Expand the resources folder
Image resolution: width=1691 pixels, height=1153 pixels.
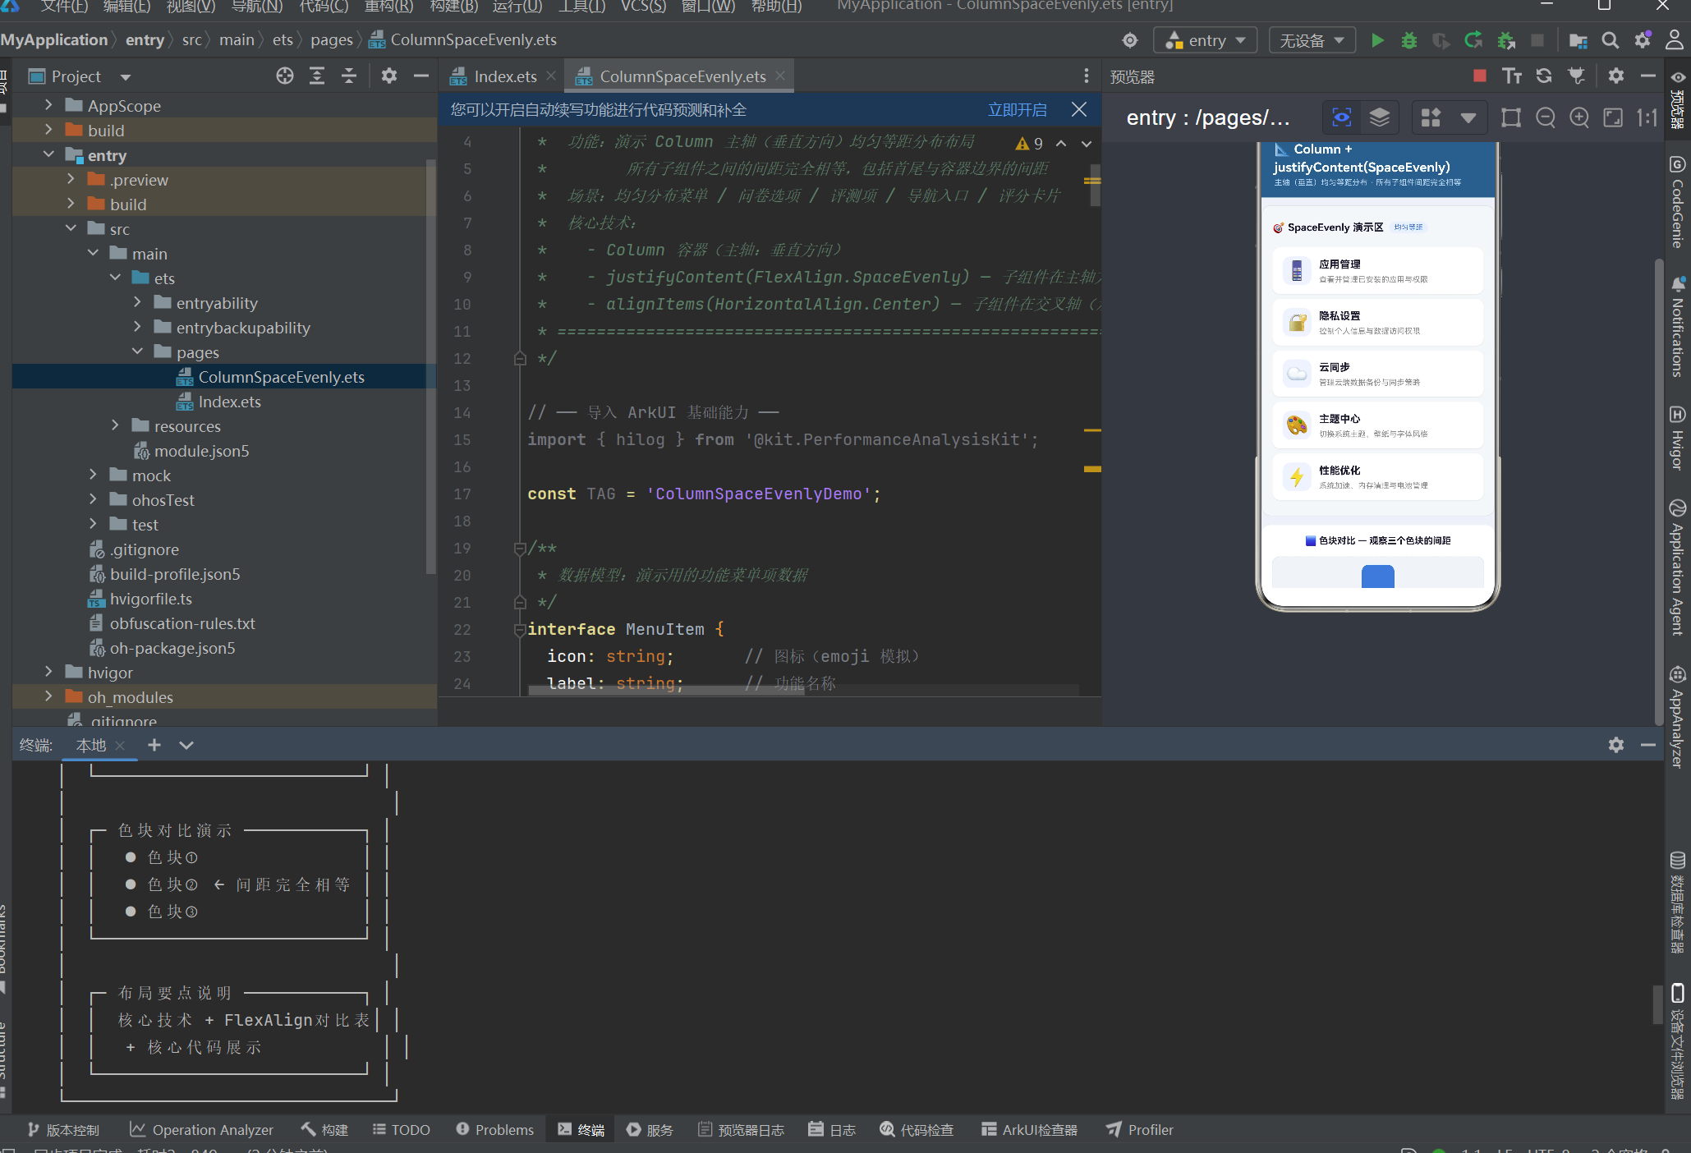click(x=115, y=425)
